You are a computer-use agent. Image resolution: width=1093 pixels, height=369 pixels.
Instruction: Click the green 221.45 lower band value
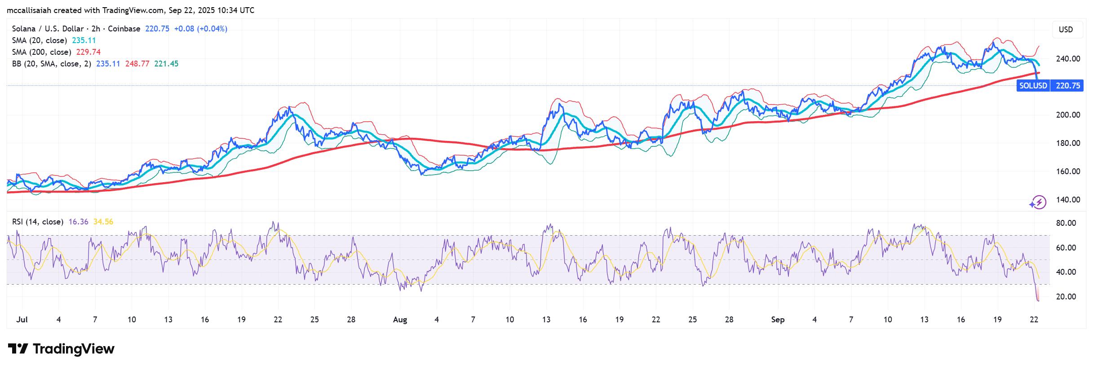click(x=166, y=64)
